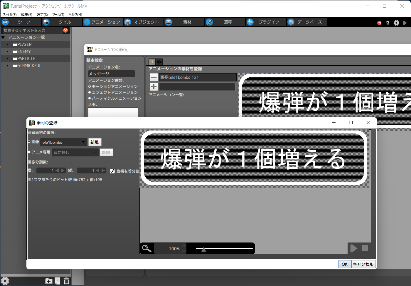Click the magnifier zoom icon
This screenshot has height=286, width=411.
tap(146, 248)
